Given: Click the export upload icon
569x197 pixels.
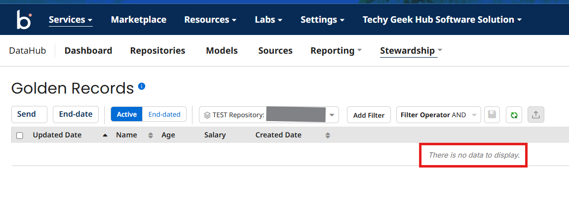Looking at the screenshot, I should (536, 115).
